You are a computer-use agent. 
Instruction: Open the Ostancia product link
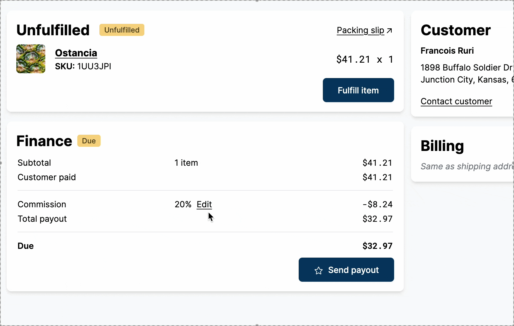[76, 53]
